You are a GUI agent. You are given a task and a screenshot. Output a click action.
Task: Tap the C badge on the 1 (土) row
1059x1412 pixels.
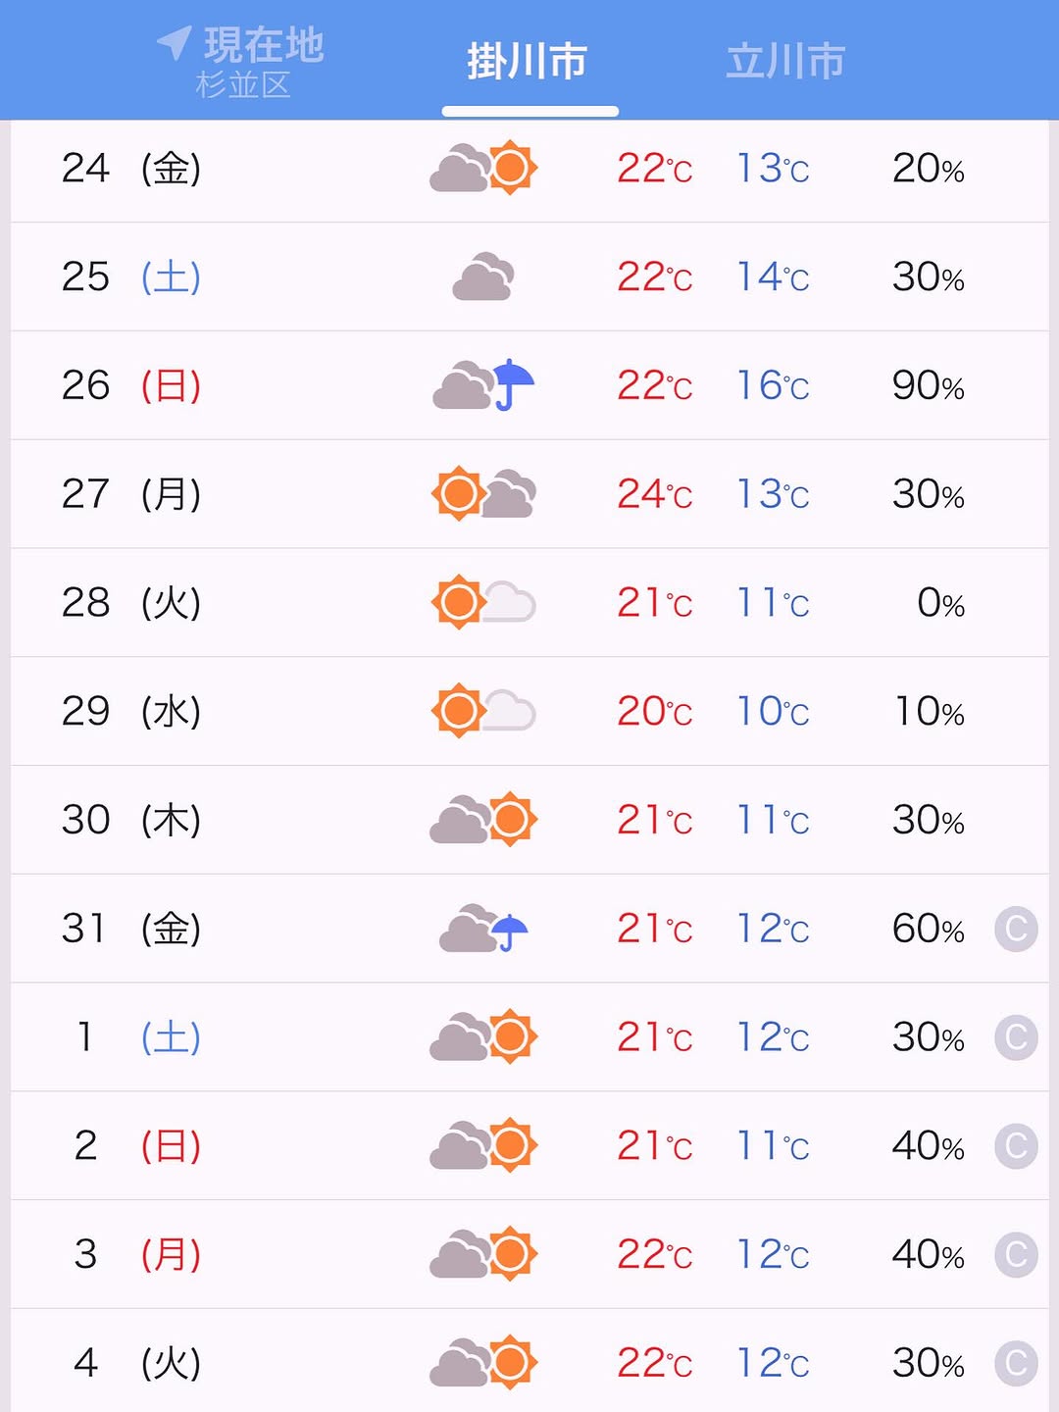point(1016,1037)
